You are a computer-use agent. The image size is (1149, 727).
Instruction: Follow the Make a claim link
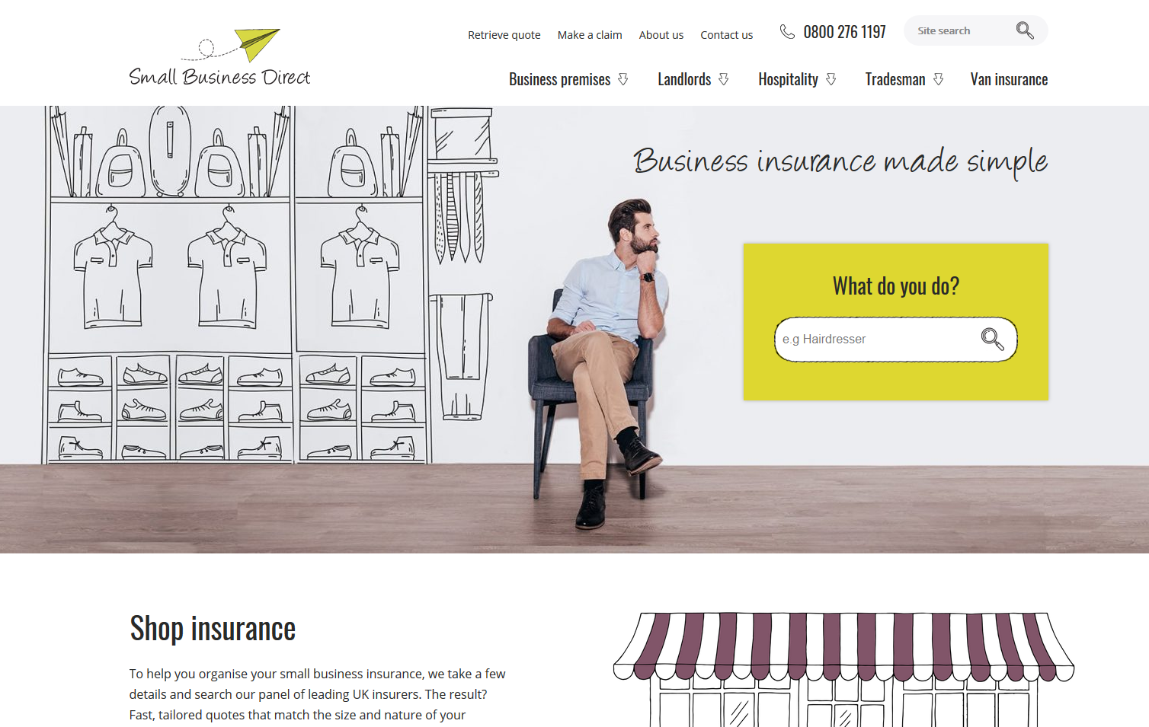point(590,35)
